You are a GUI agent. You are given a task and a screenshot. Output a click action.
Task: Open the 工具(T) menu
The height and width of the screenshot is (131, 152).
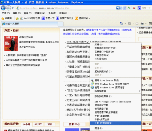(x=52, y=13)
